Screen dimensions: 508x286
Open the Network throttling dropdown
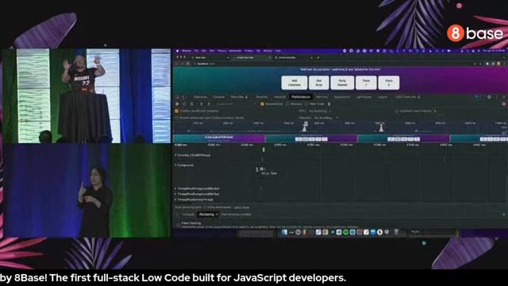(326, 118)
